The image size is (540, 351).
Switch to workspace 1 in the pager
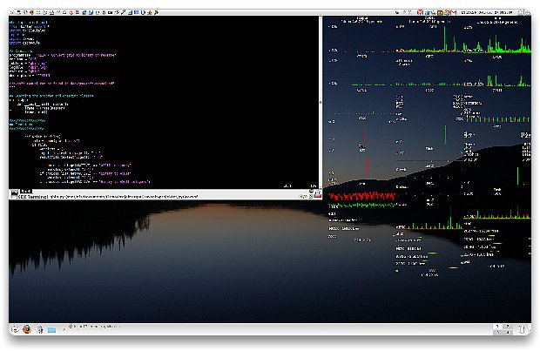click(497, 326)
